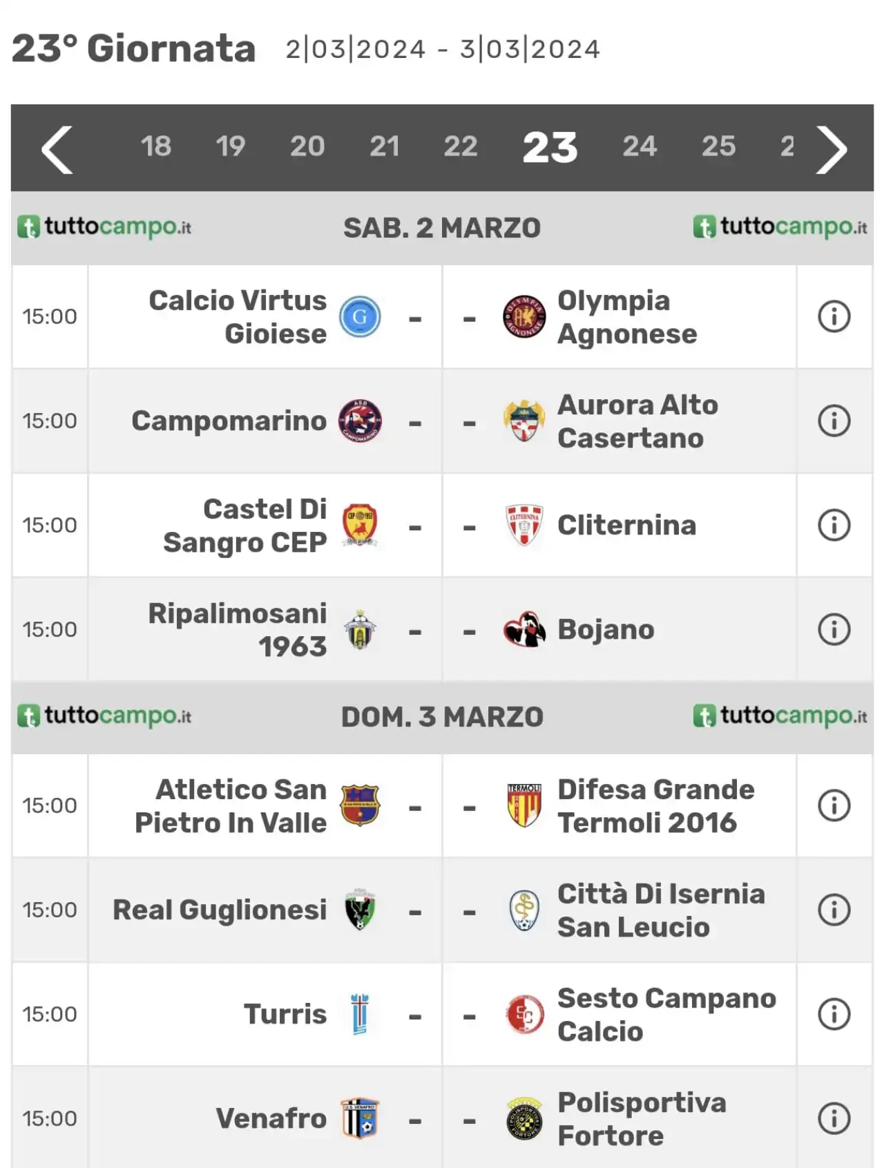Open the Aurora Alto Casertano team link

click(x=637, y=421)
